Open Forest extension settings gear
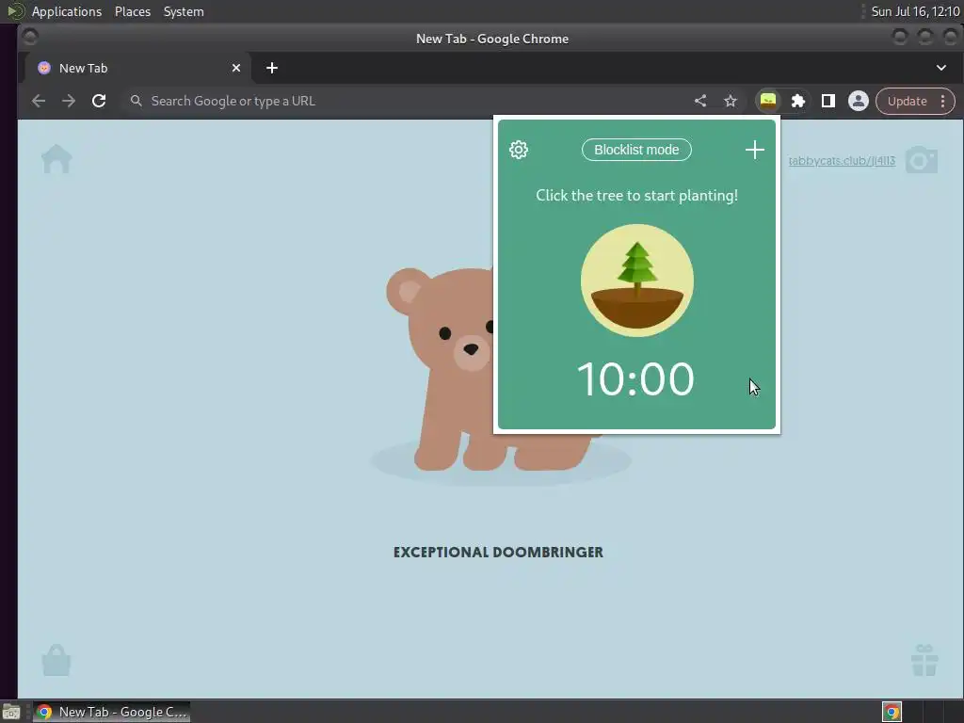Screen dimensions: 964x723 point(519,150)
